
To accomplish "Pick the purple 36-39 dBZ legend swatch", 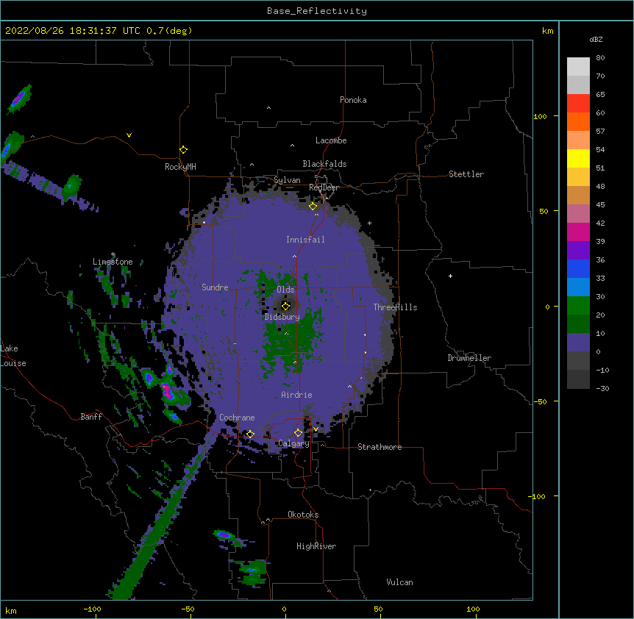I will [x=578, y=250].
